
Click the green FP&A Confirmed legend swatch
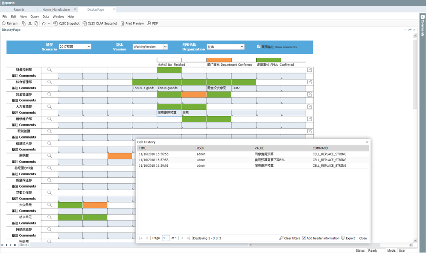[x=268, y=60]
